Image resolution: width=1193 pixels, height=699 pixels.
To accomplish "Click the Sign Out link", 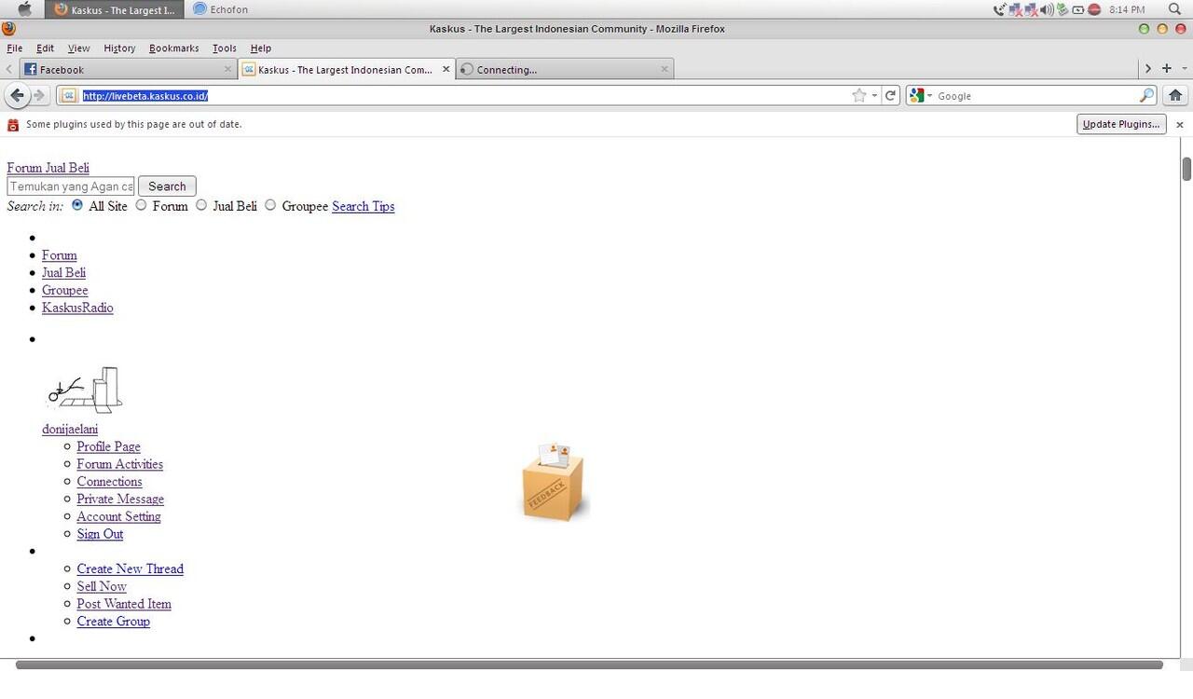I will [101, 534].
